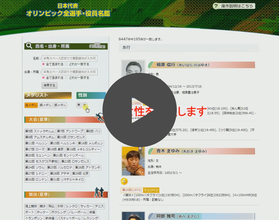Filter by 飛込 sport
Screen dimensions: 279x220
point(51,206)
